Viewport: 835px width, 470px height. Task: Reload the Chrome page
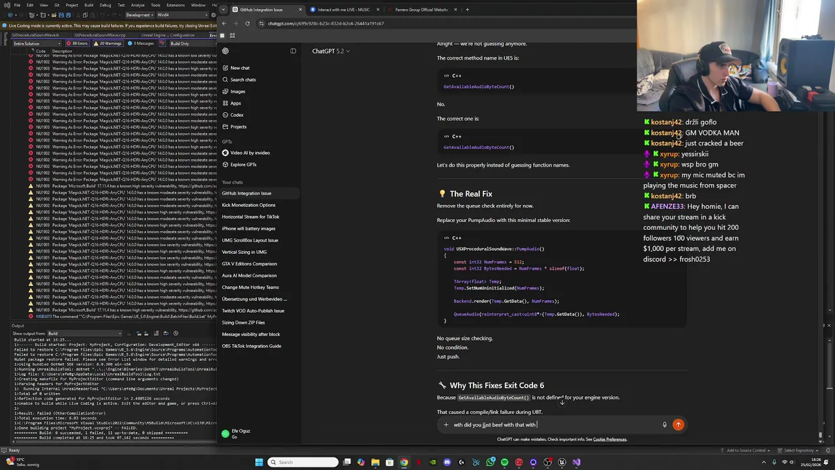point(247,23)
